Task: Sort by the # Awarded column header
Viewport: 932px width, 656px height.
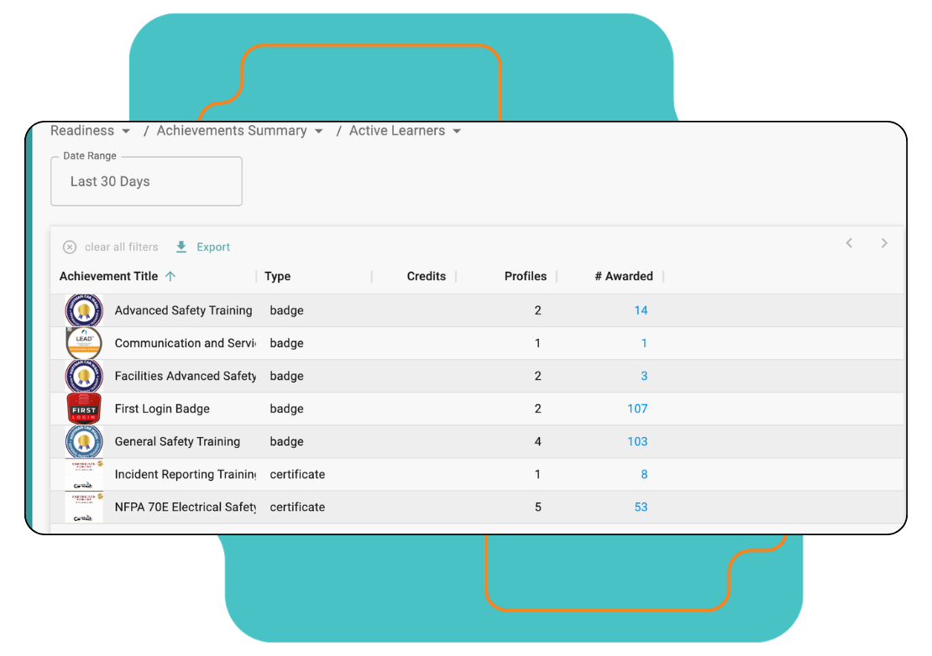Action: click(623, 276)
